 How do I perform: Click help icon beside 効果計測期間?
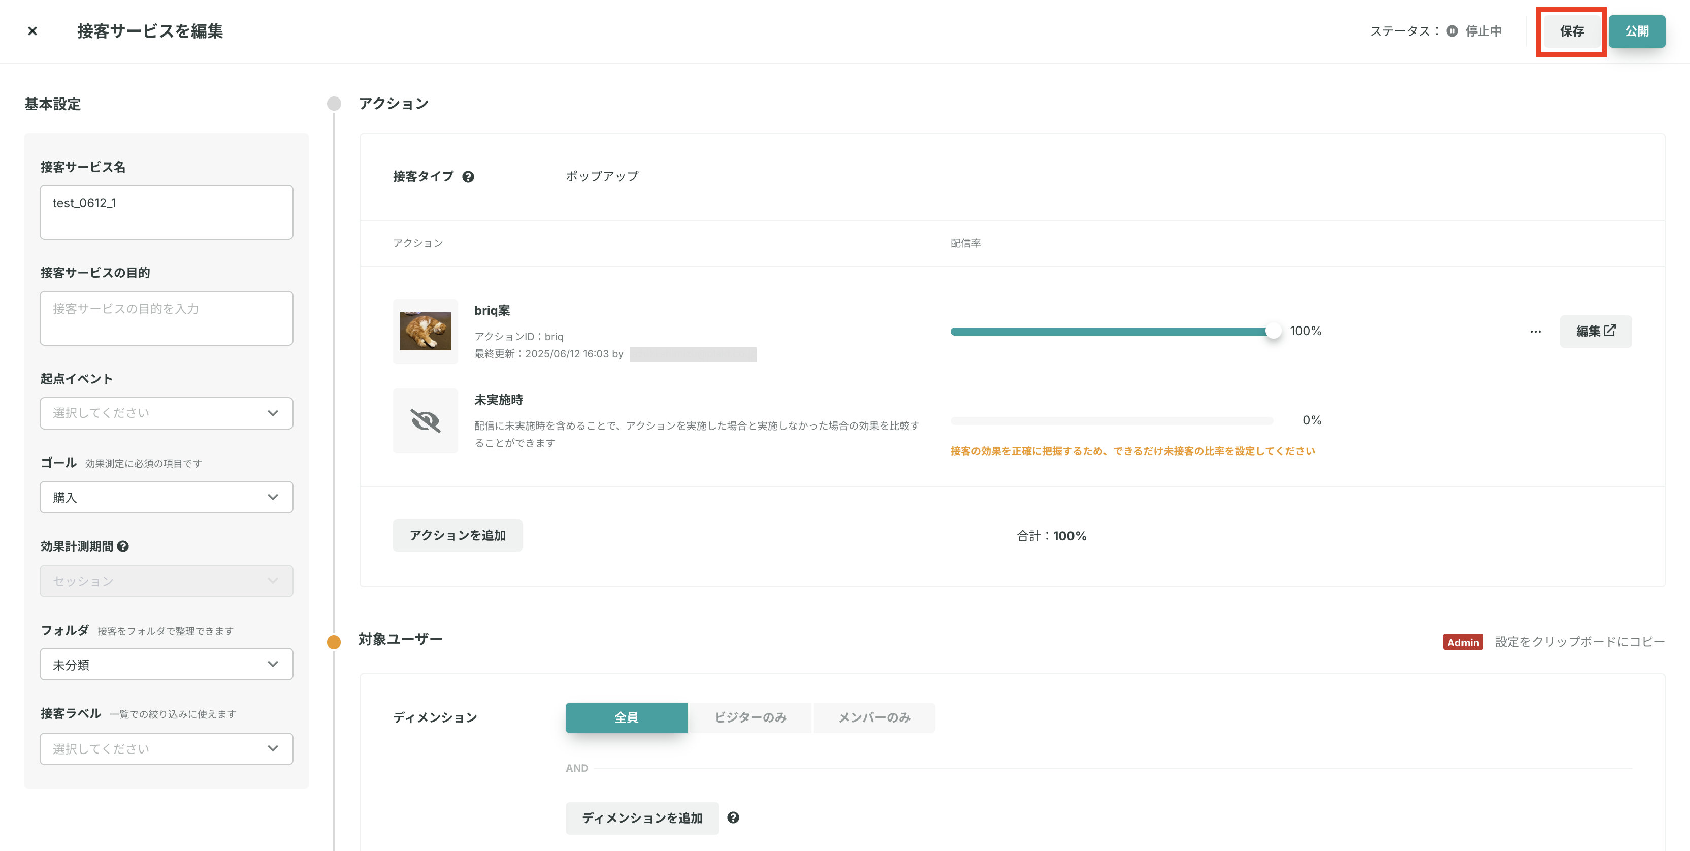(123, 546)
